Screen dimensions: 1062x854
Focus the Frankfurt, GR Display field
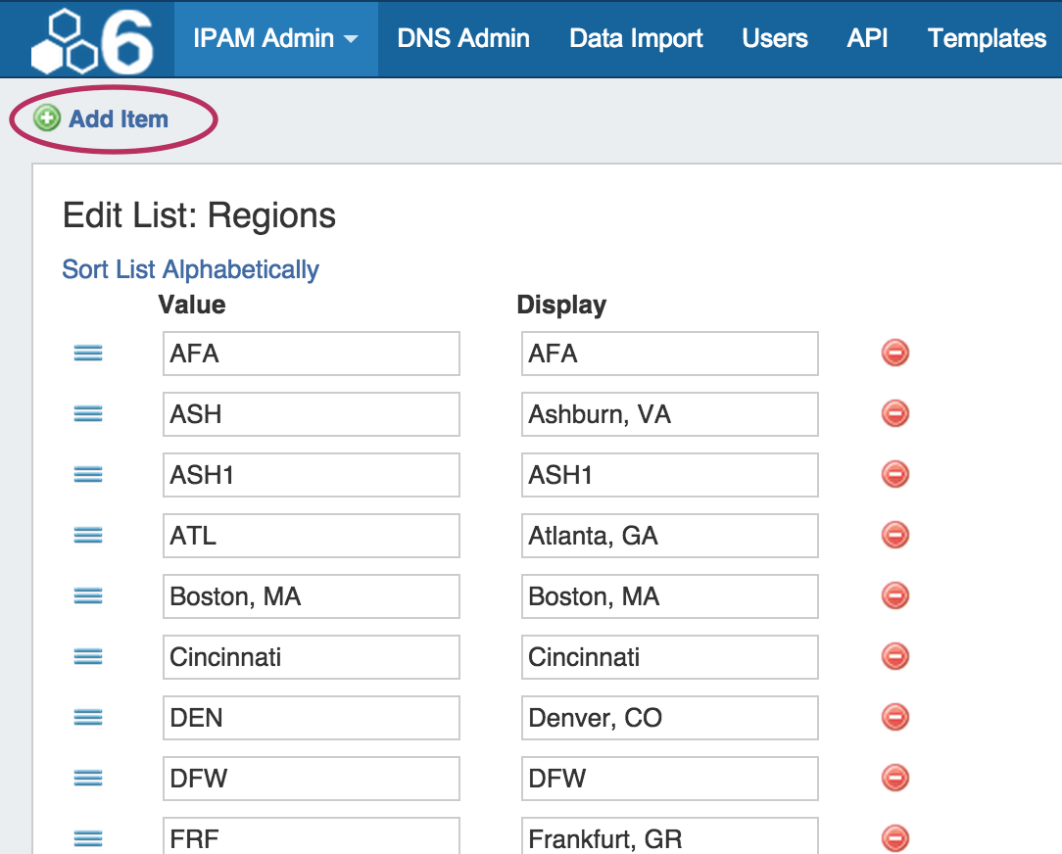[669, 838]
